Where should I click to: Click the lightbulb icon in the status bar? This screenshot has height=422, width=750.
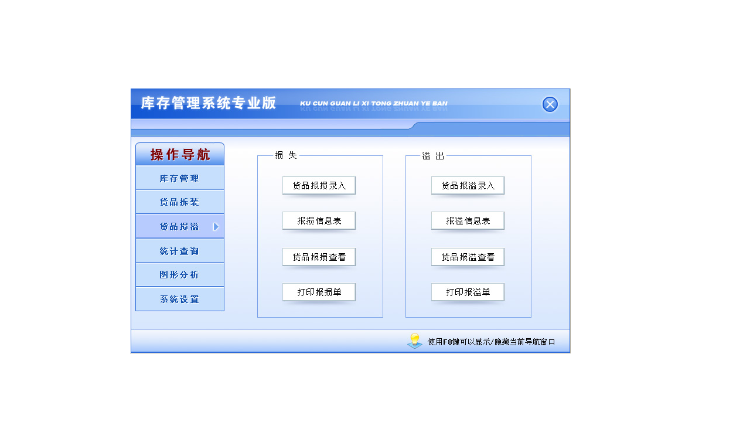(416, 340)
